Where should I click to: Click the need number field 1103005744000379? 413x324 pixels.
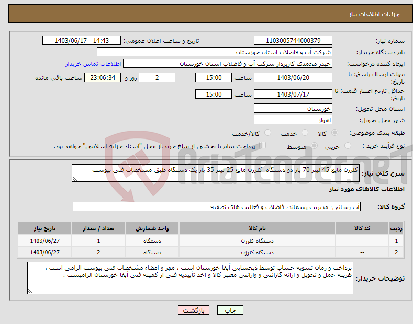(293, 41)
